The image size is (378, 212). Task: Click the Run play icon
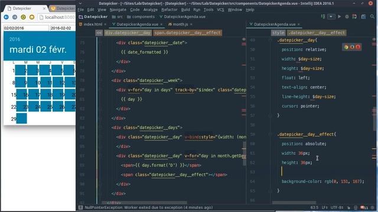(339, 16)
